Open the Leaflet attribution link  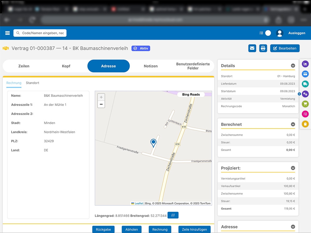point(139,203)
